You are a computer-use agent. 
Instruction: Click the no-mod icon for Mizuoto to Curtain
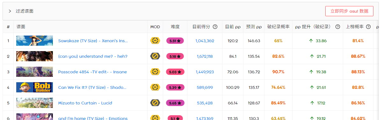coord(155,103)
